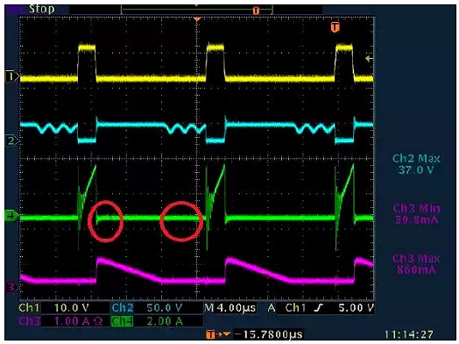Click the horizontal delay icon beside -15.7800µs

point(219,334)
